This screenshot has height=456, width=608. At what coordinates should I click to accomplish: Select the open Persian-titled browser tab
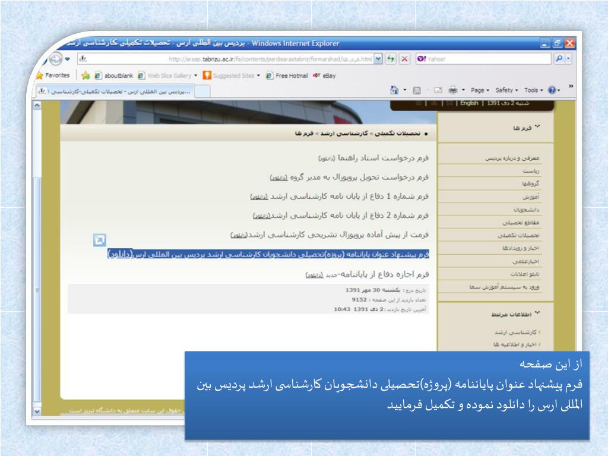[x=115, y=91]
